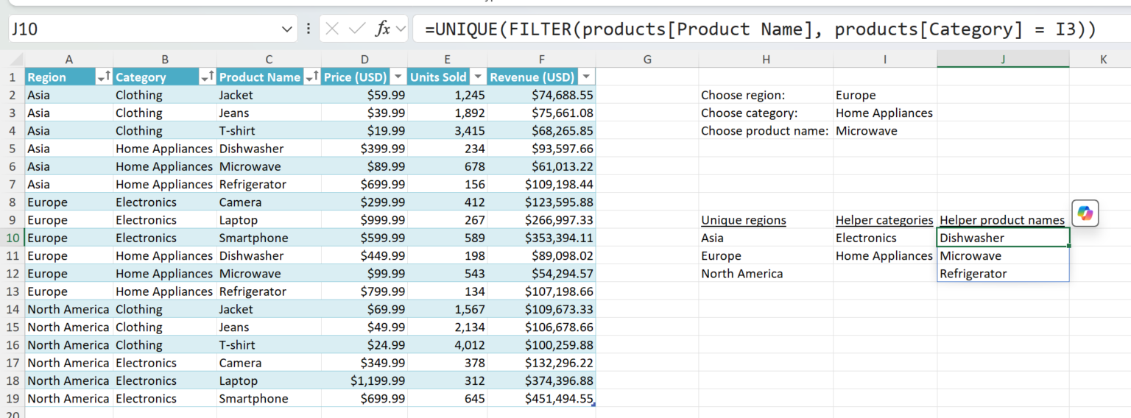Select the Home Appliances cell beside Choose category
The height and width of the screenshot is (418, 1131).
pos(884,113)
